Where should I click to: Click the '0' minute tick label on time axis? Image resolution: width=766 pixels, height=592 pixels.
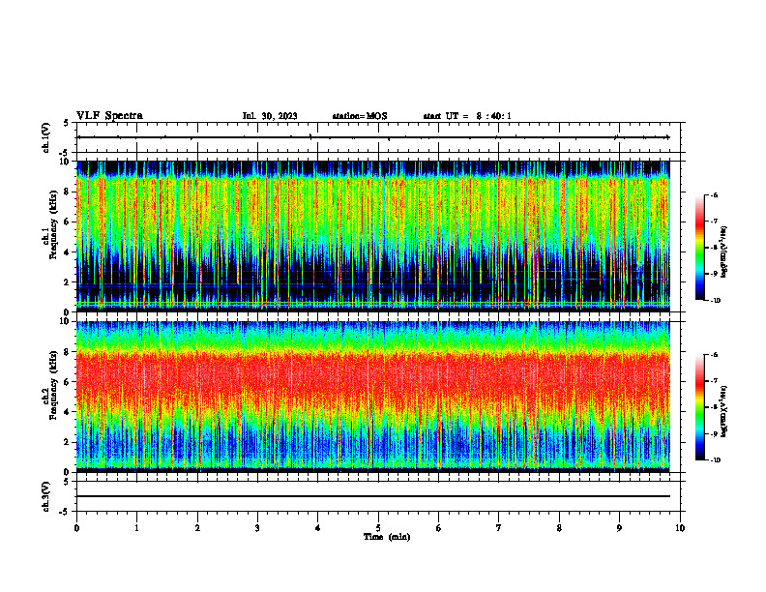pos(76,528)
